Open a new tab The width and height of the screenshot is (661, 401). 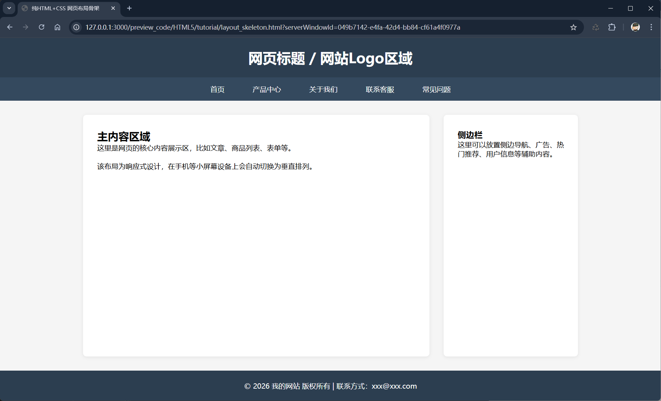(x=129, y=8)
